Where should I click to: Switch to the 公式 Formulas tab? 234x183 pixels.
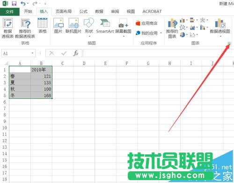[83, 11]
